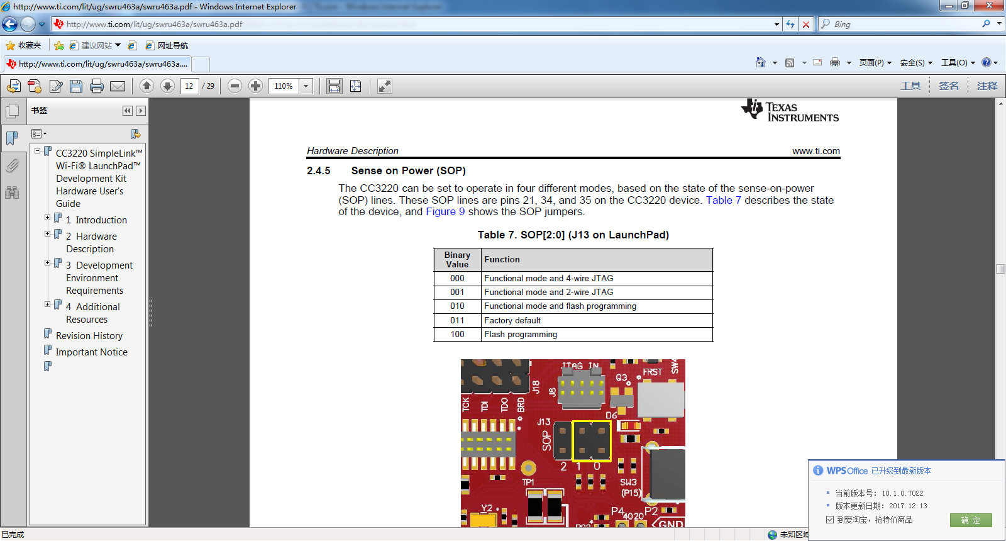Click the browser forward navigation button
The width and height of the screenshot is (1006, 541).
coord(28,25)
